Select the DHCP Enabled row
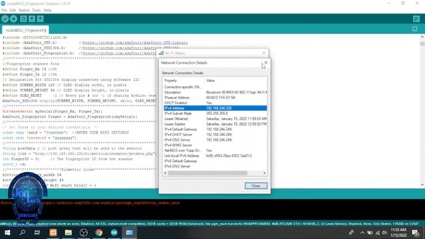Screen dimensions: 425x239 215,103
